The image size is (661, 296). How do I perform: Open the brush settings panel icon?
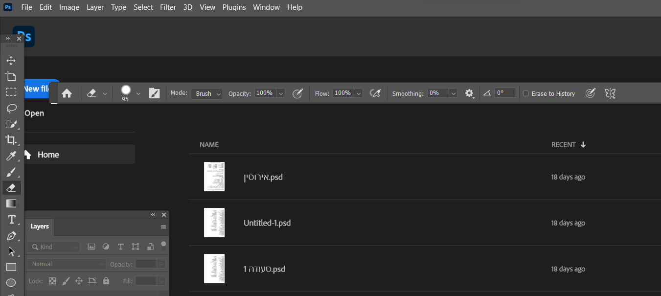(154, 93)
